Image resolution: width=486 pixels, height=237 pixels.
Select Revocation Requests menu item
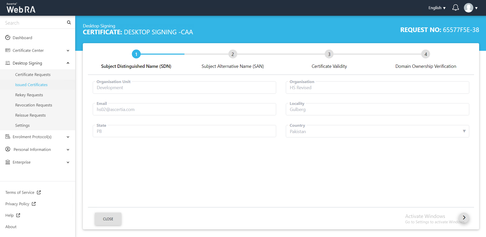pos(34,105)
